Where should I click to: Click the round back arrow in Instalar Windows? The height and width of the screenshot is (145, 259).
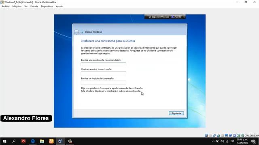click(x=76, y=32)
